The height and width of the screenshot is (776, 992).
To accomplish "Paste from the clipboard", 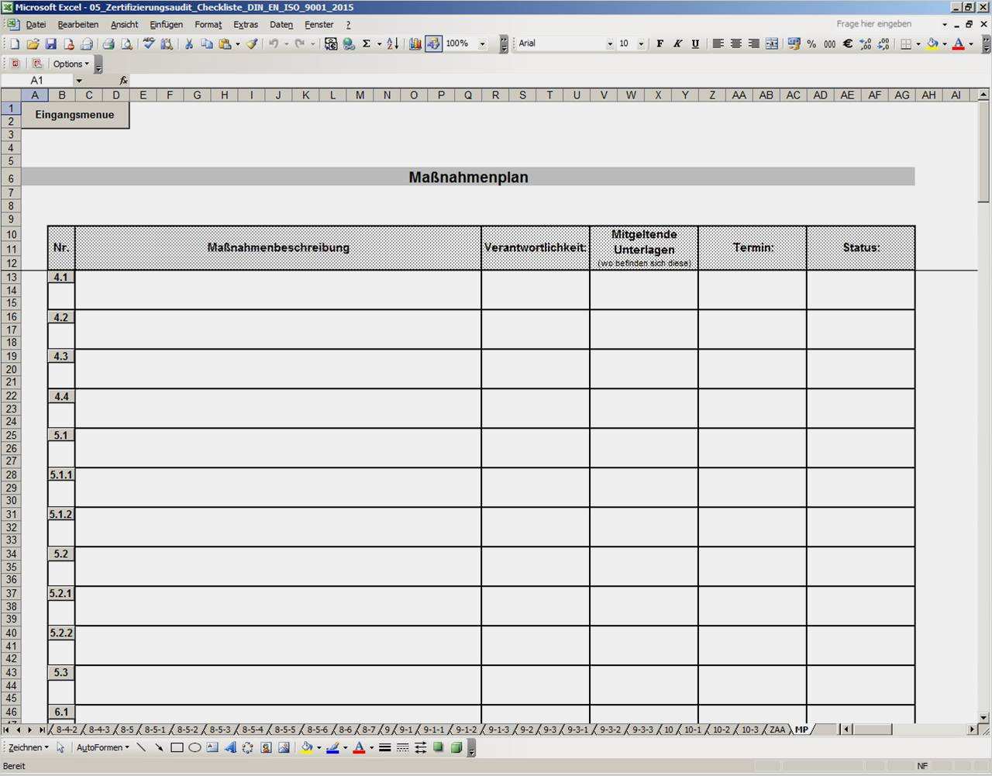I will (x=223, y=43).
